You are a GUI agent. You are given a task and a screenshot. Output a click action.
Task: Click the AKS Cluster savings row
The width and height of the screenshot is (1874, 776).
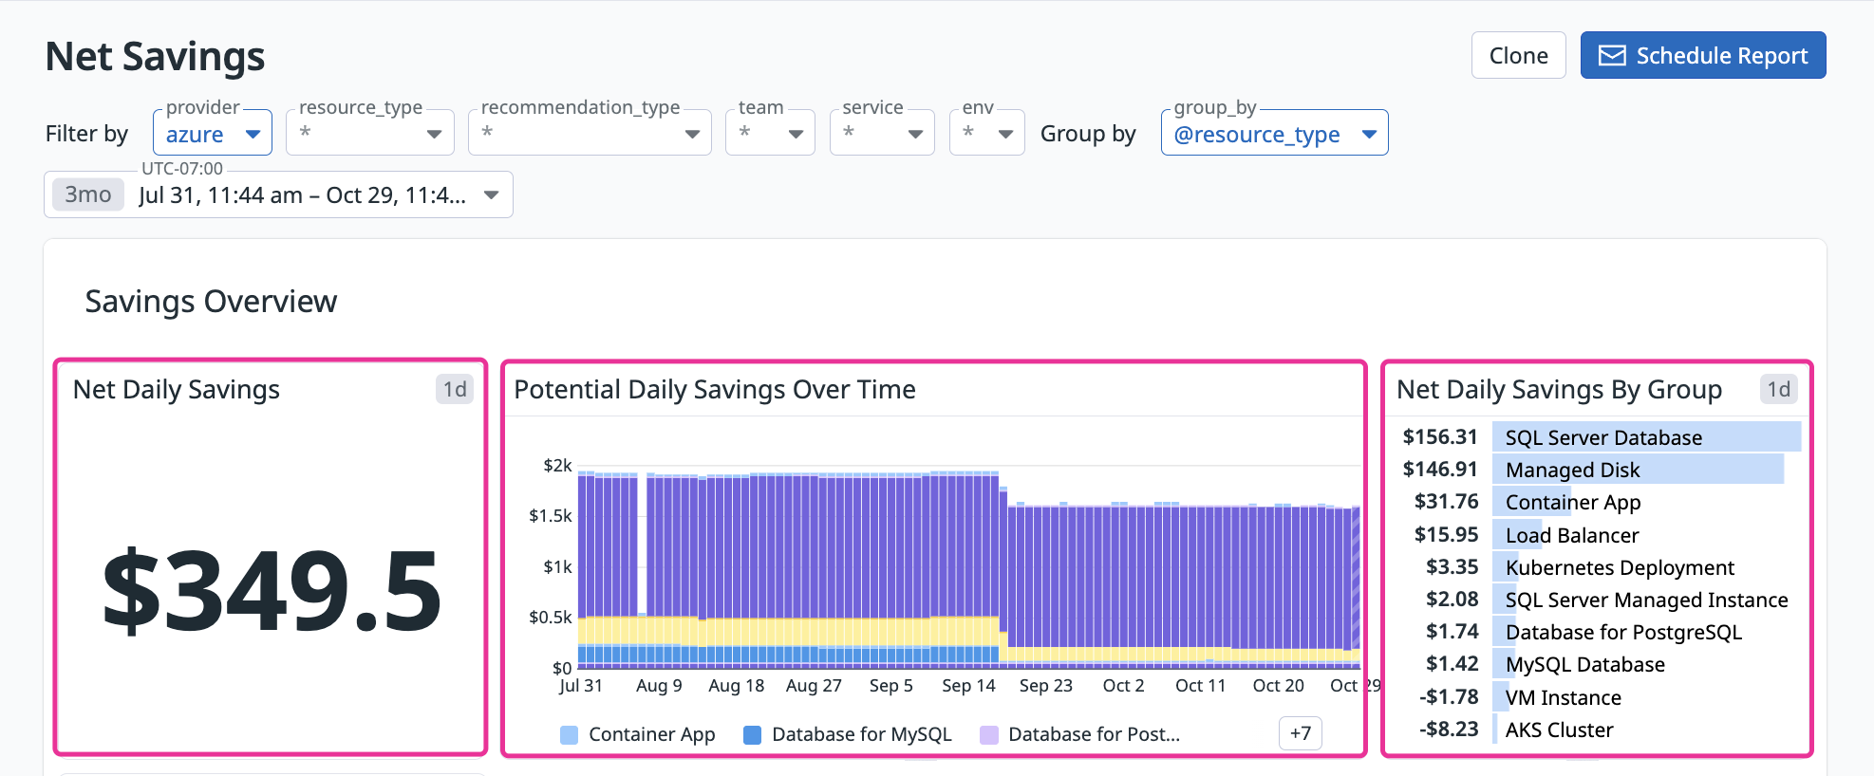click(x=1559, y=730)
